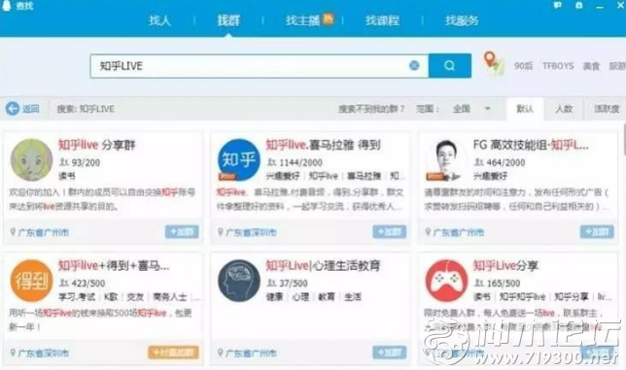Select the 90后 hot keyword
Image resolution: width=626 pixels, height=370 pixels.
(523, 66)
